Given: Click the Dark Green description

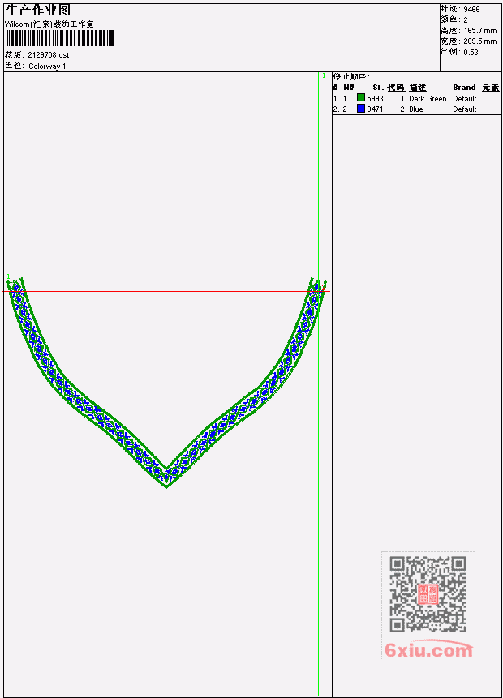Looking at the screenshot, I should tap(428, 98).
